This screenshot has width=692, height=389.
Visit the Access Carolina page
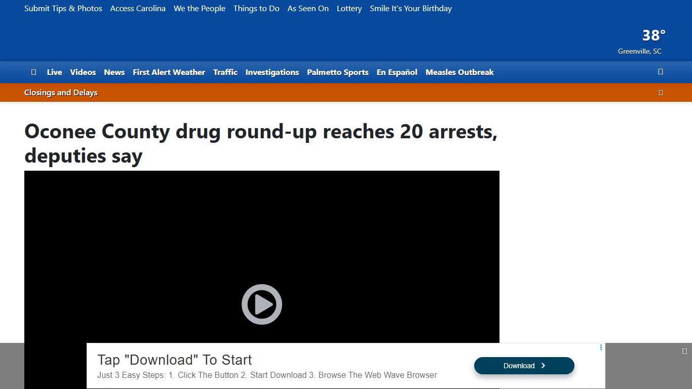137,8
